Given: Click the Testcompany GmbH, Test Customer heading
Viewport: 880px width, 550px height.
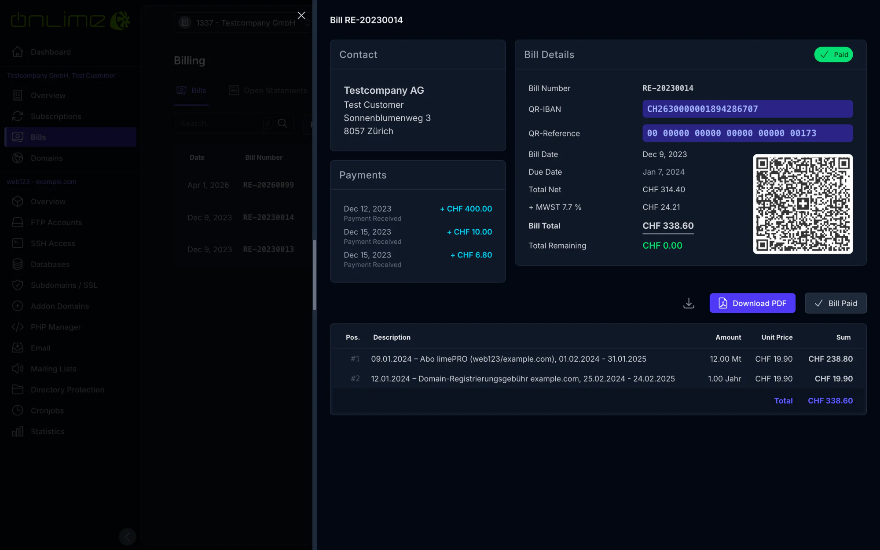Looking at the screenshot, I should pyautogui.click(x=61, y=76).
